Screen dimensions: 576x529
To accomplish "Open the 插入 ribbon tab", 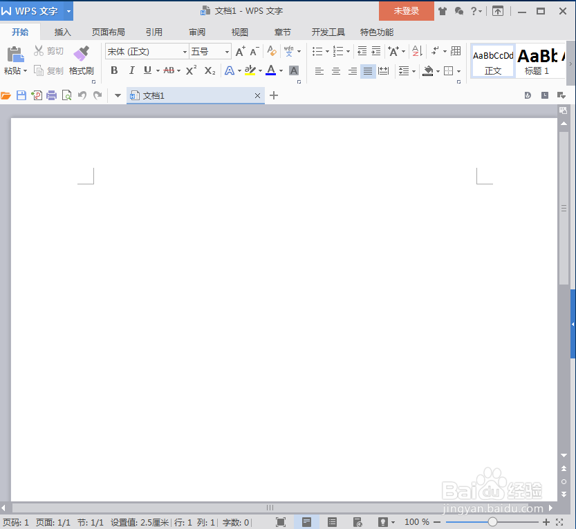I will 63,32.
